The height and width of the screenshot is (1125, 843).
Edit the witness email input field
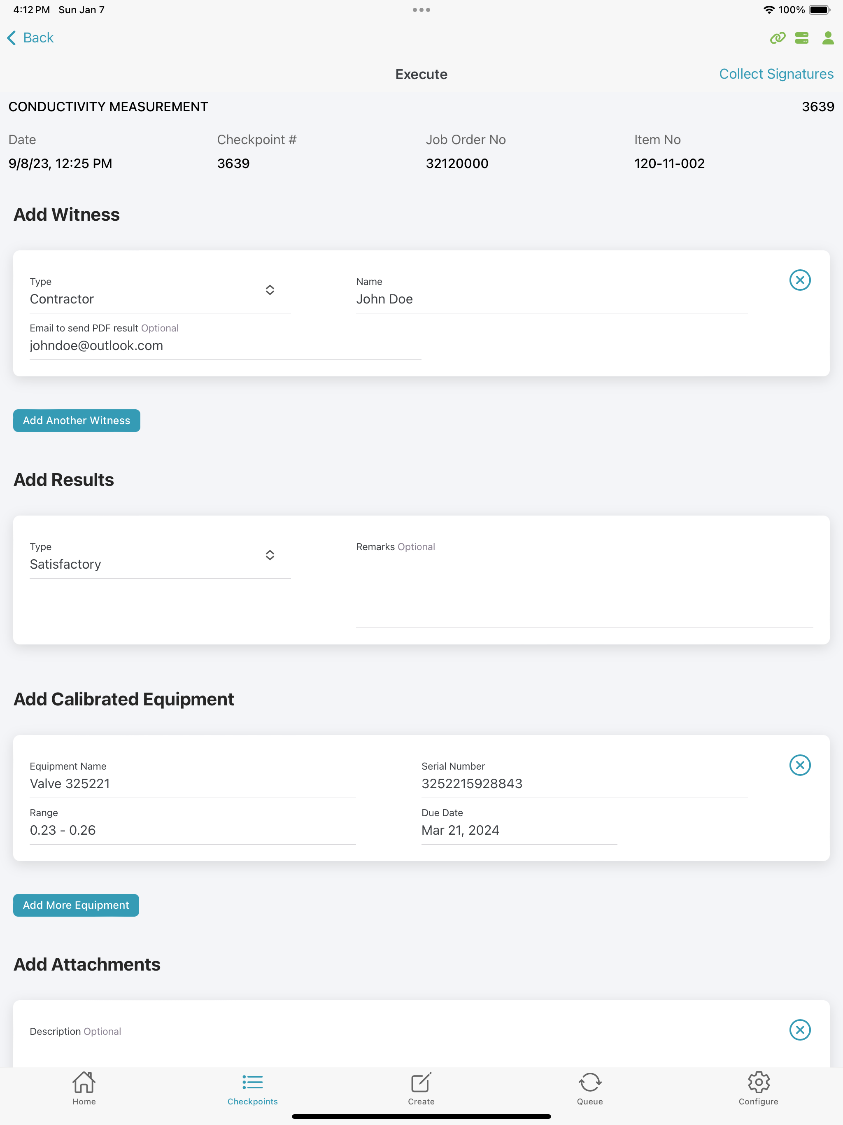pos(225,346)
